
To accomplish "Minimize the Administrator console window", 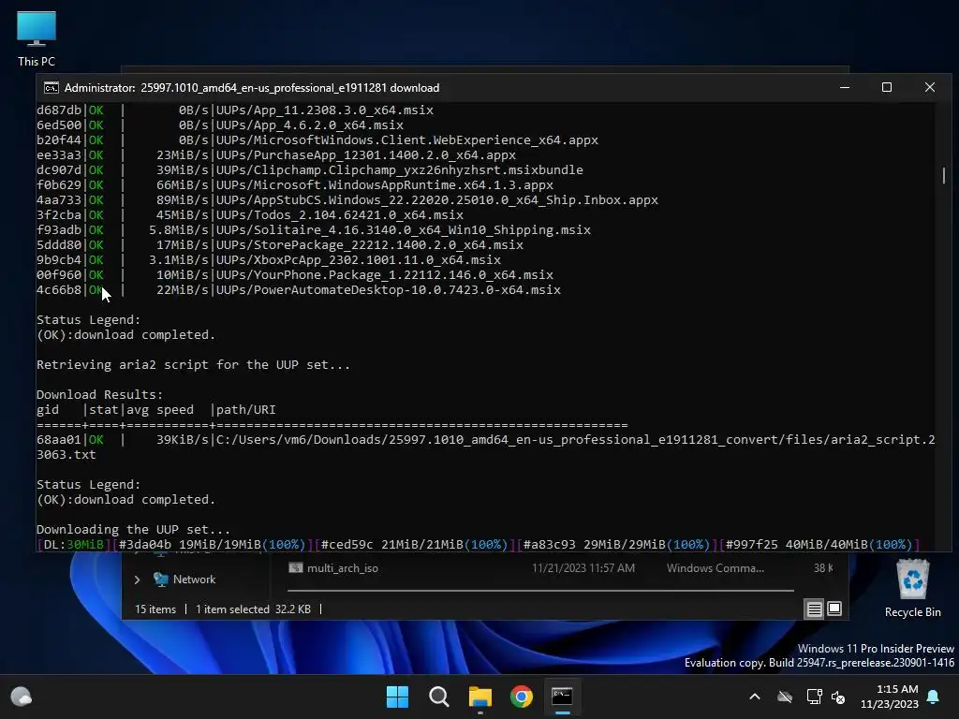I will click(845, 87).
